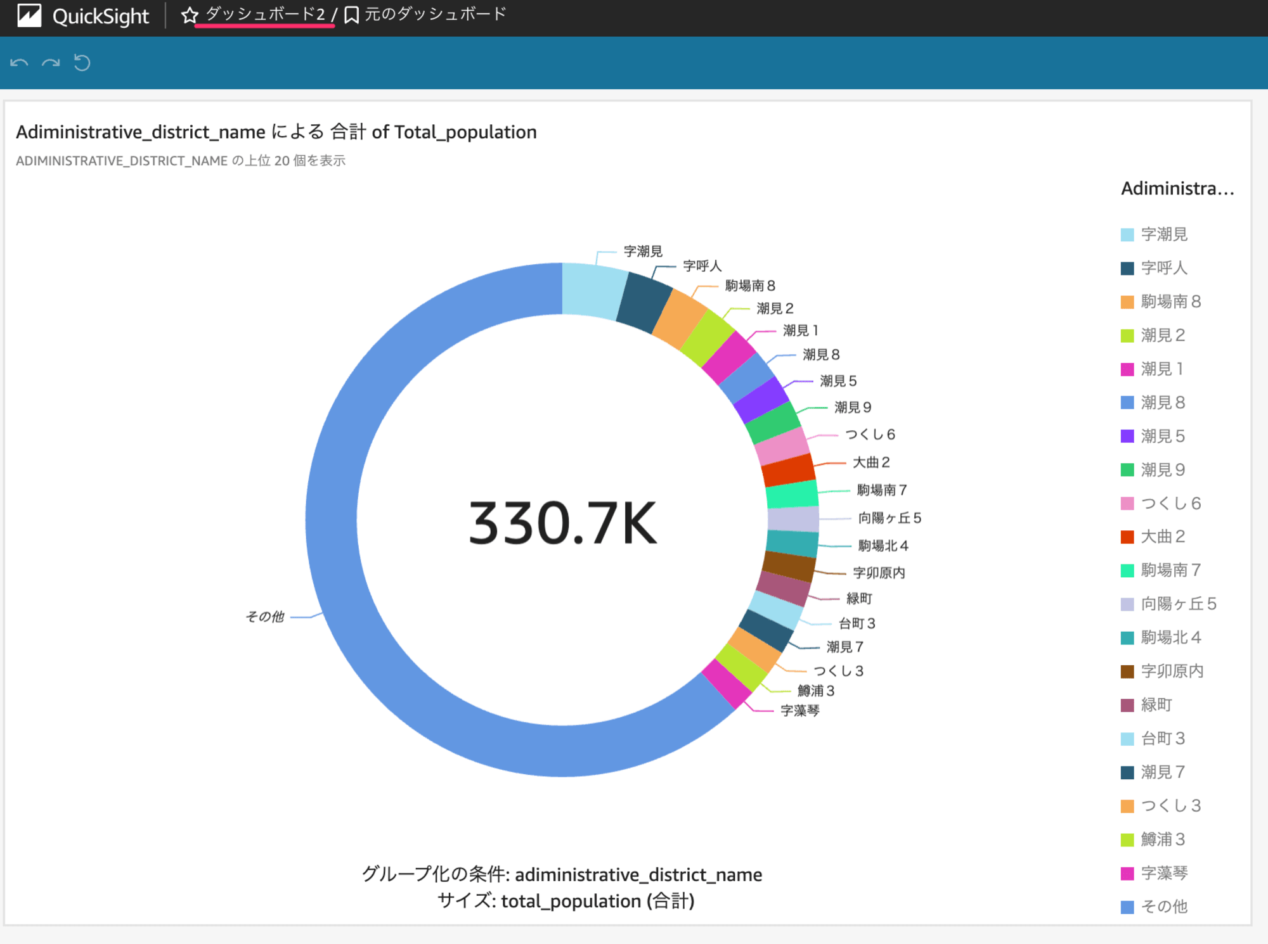1268x944 pixels.
Task: Click the 駒場南８ data label on chart
Action: click(751, 286)
